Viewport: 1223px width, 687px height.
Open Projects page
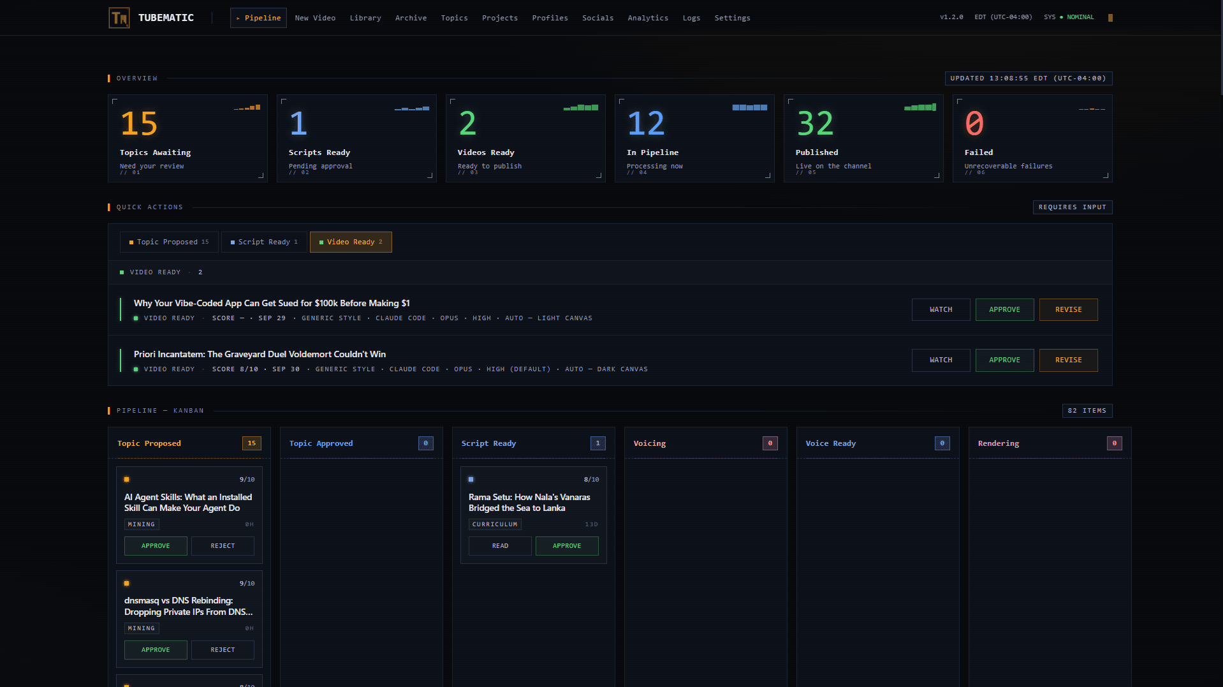point(500,18)
